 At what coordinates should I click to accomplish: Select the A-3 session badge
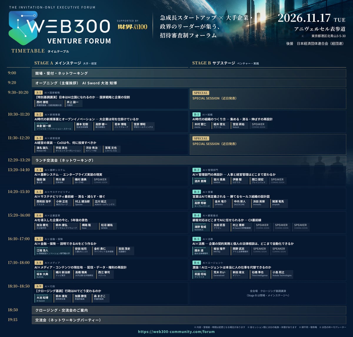39,138
